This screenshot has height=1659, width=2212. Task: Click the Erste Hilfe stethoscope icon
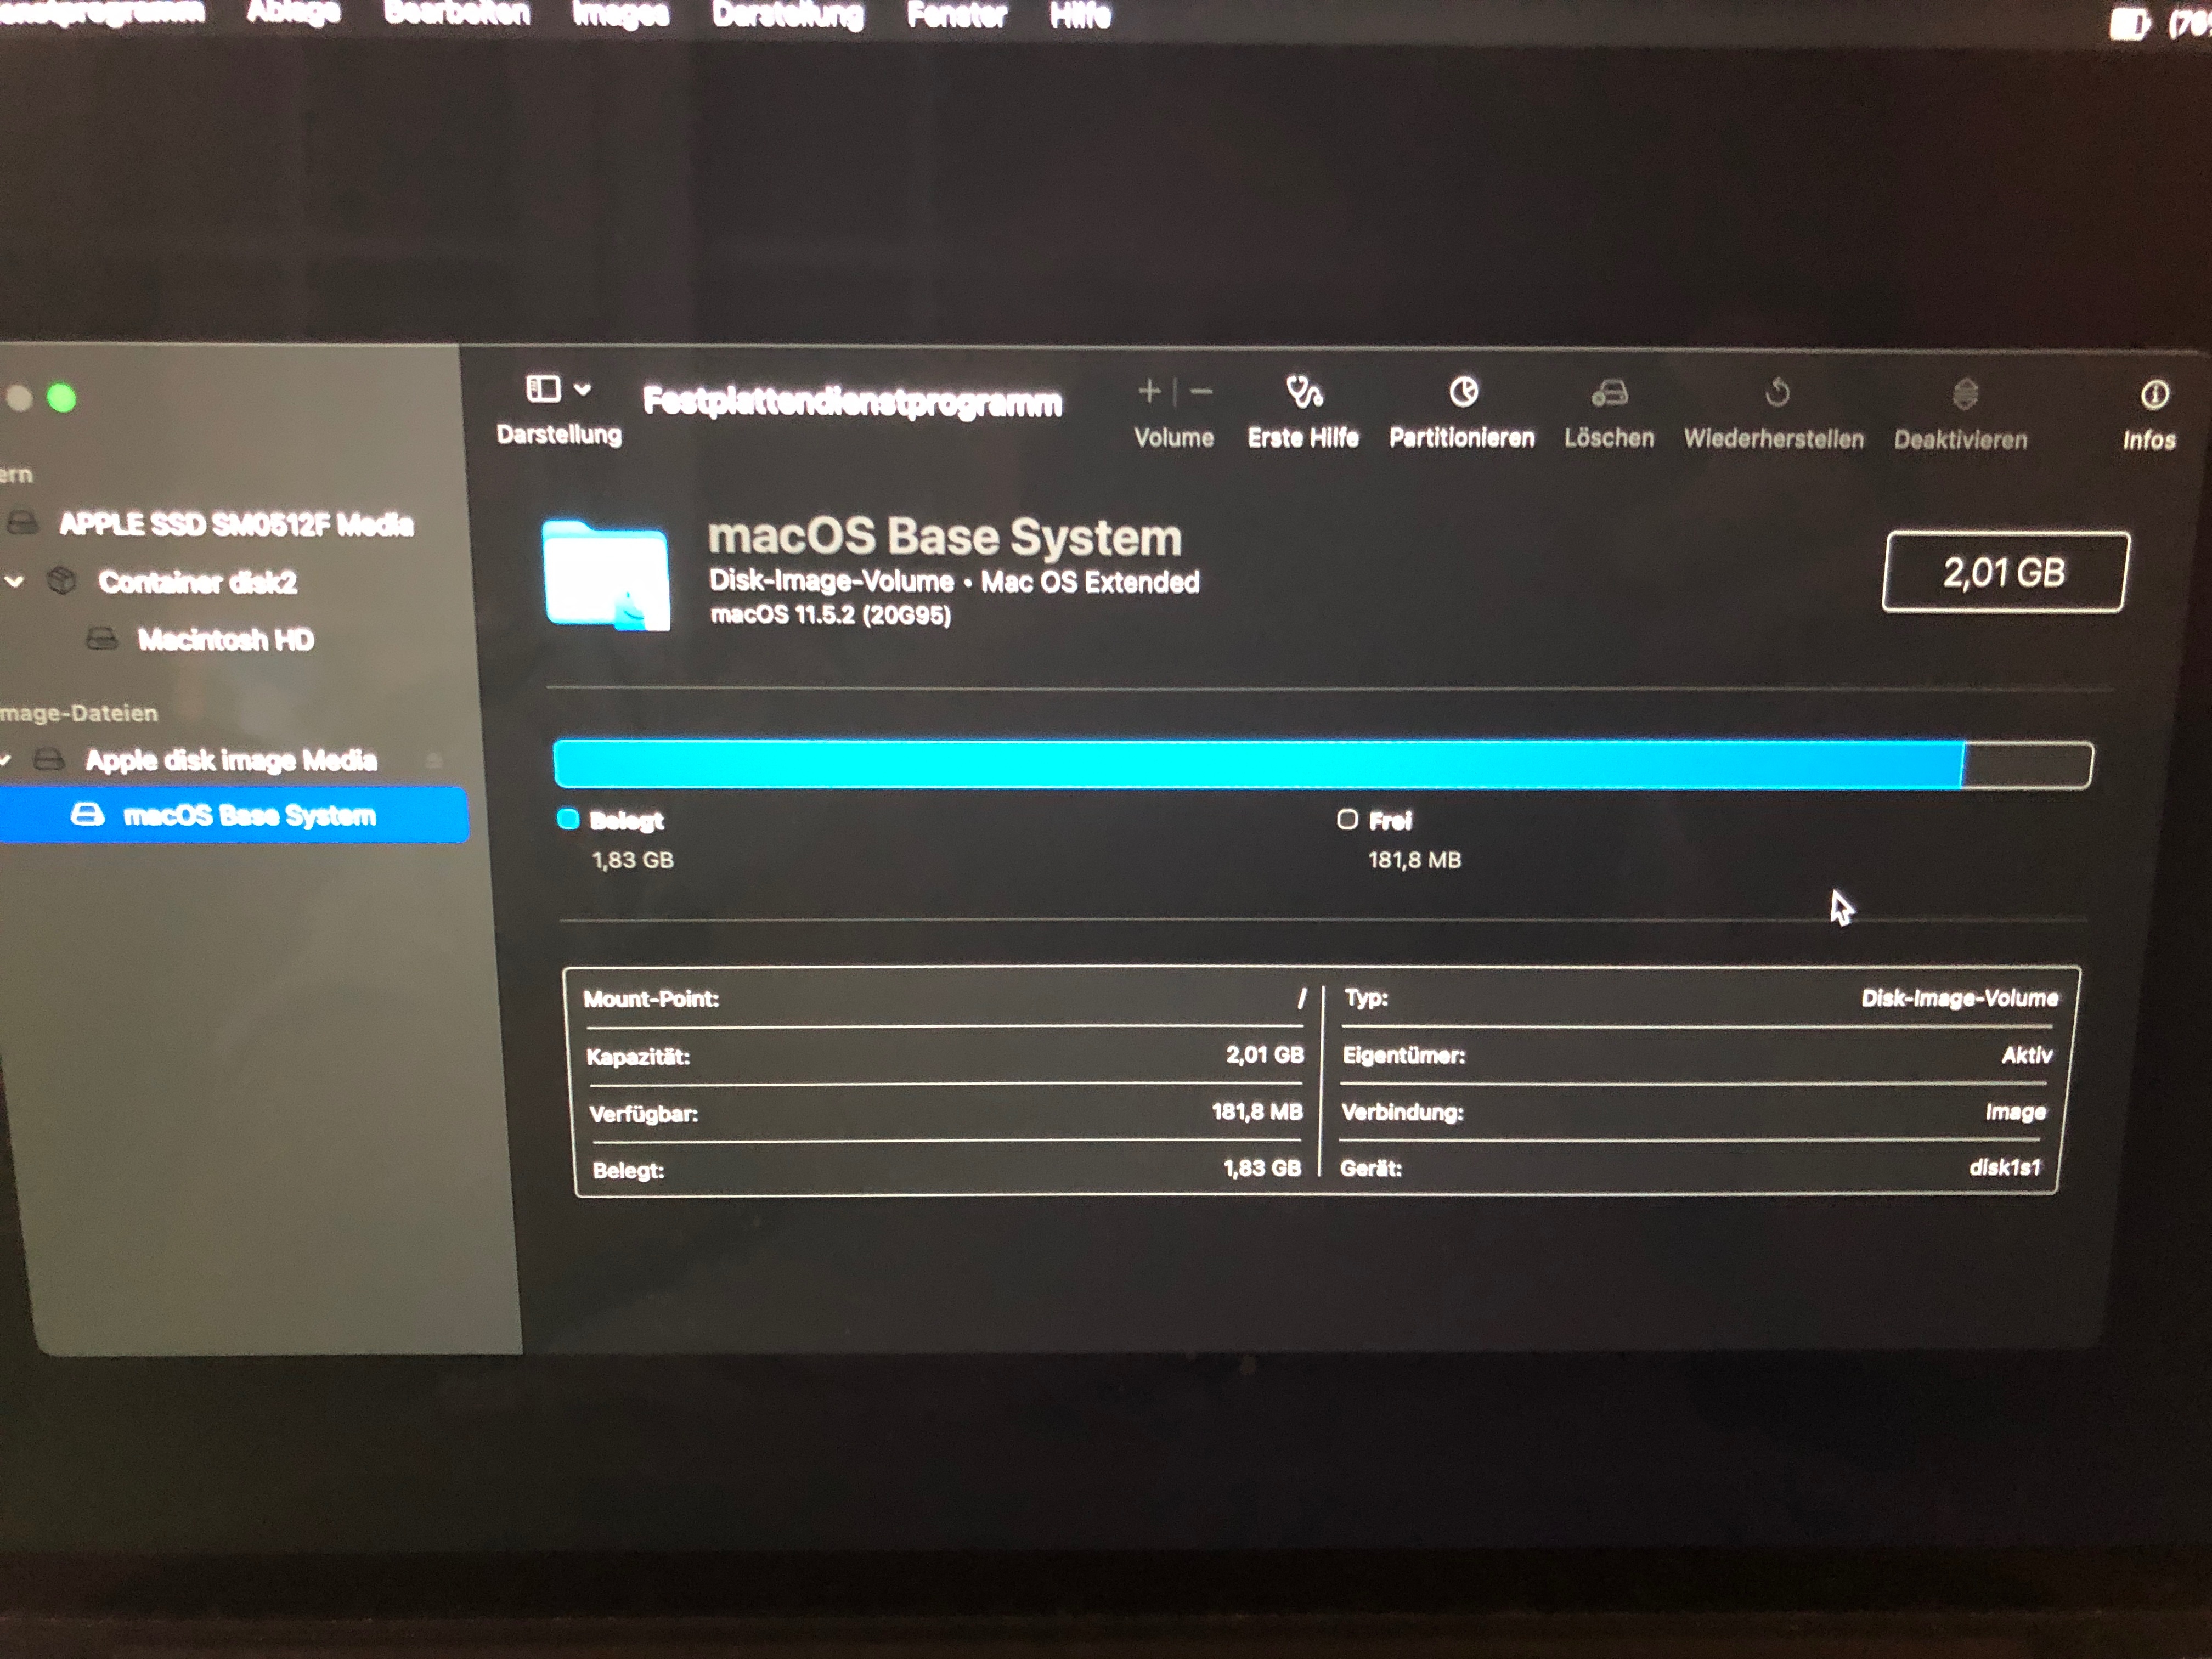tap(1303, 393)
